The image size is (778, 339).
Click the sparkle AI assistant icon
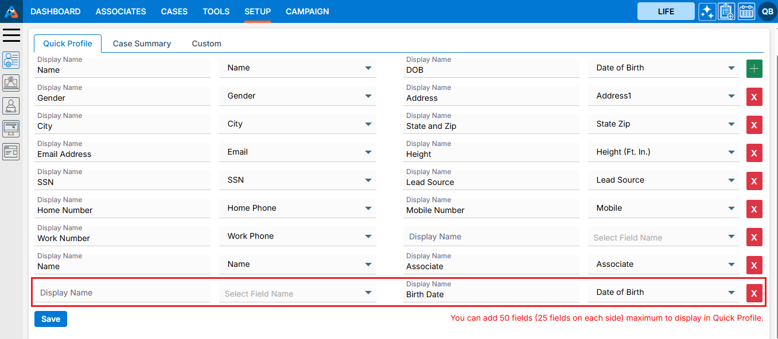pos(707,11)
